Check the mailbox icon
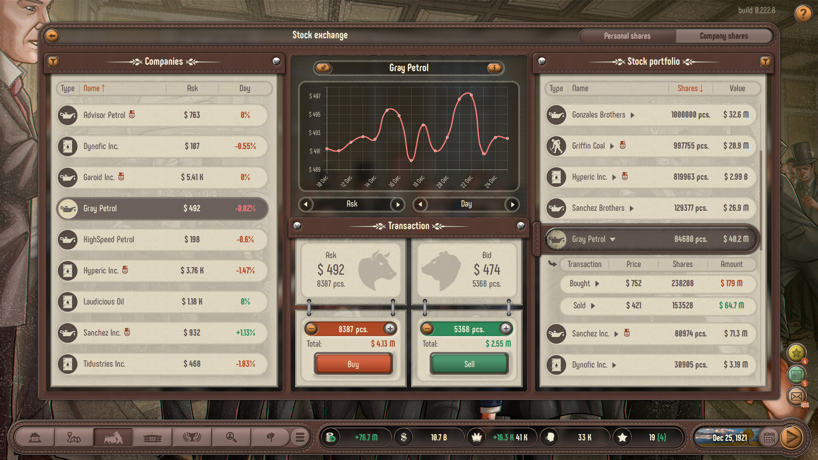The width and height of the screenshot is (818, 460). click(x=271, y=437)
